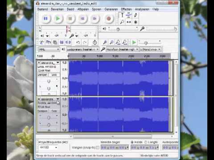
Task: Select the Multi-tool asterisk
Action: 136,22
